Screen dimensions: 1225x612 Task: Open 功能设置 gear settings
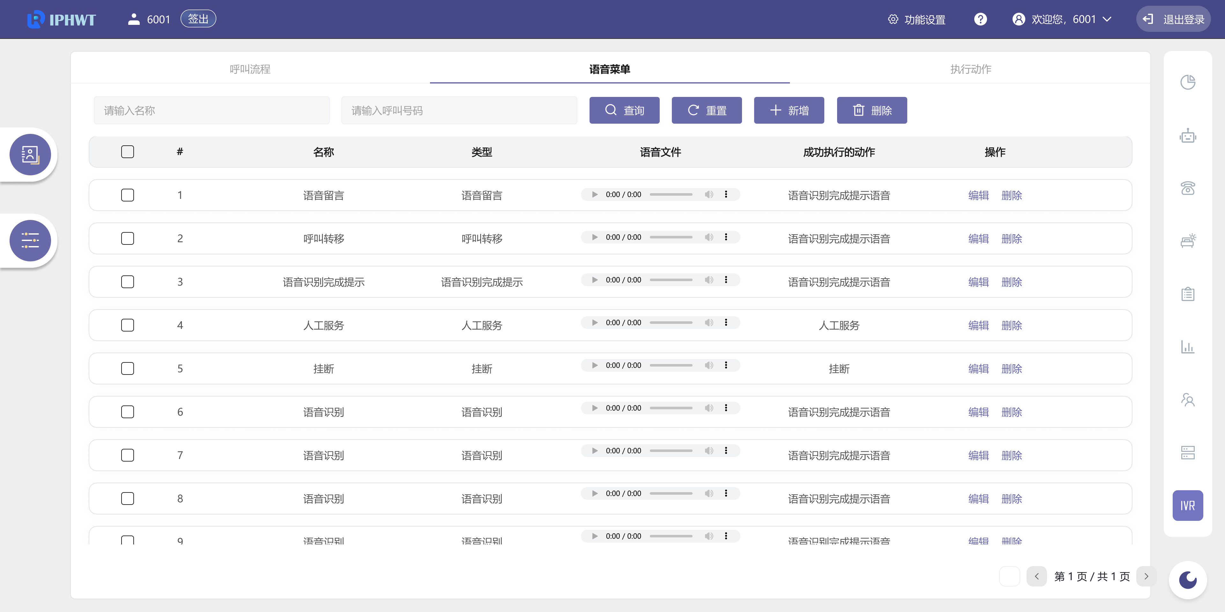pyautogui.click(x=917, y=19)
